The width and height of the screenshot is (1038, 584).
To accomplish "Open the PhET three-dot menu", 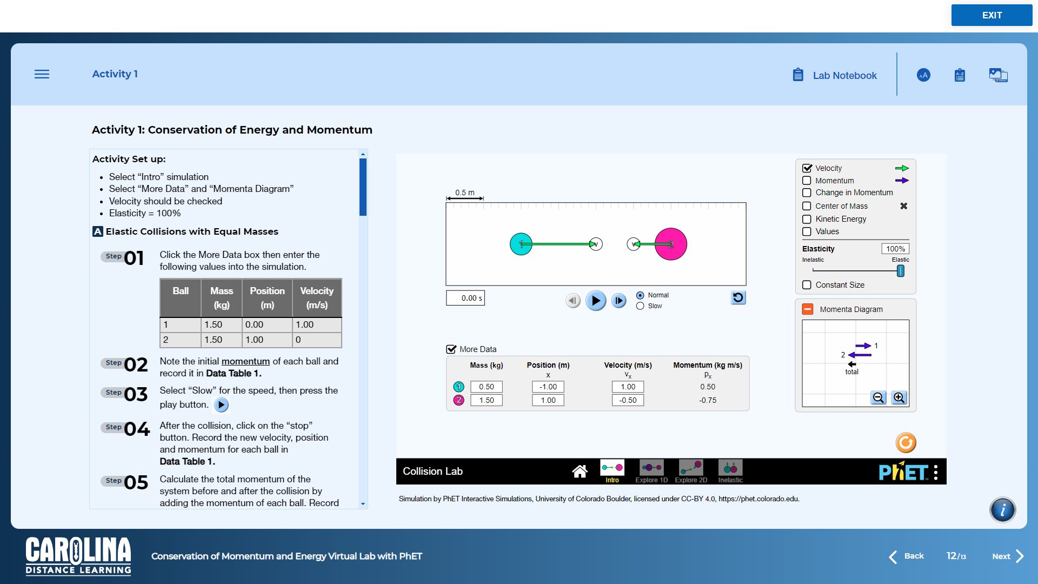I will pyautogui.click(x=937, y=472).
